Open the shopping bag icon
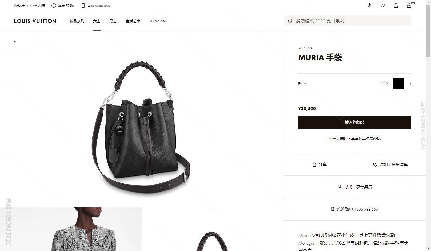This screenshot has width=431, height=251. (409, 6)
